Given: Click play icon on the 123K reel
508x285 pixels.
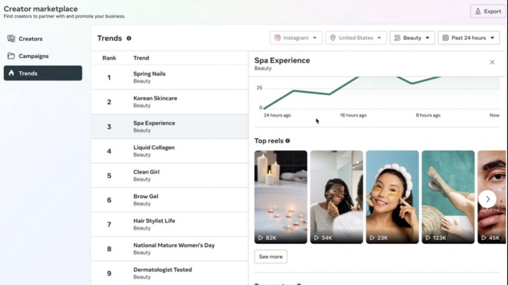Looking at the screenshot, I should pyautogui.click(x=428, y=238).
